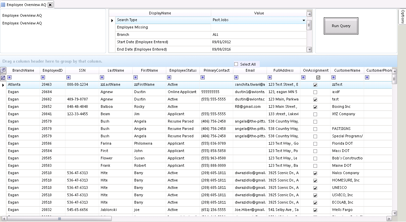Viewport: 406px width, 222px height.
Task: Sort by the CustomerName column header
Action: pos(347,70)
